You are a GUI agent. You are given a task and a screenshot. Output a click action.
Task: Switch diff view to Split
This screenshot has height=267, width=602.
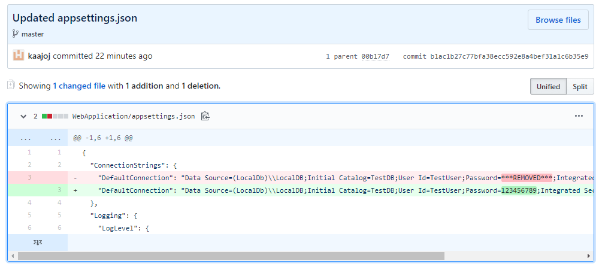point(579,86)
